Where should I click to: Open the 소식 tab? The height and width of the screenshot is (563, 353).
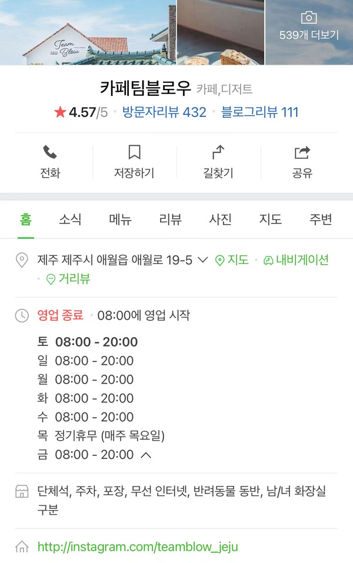coord(70,220)
